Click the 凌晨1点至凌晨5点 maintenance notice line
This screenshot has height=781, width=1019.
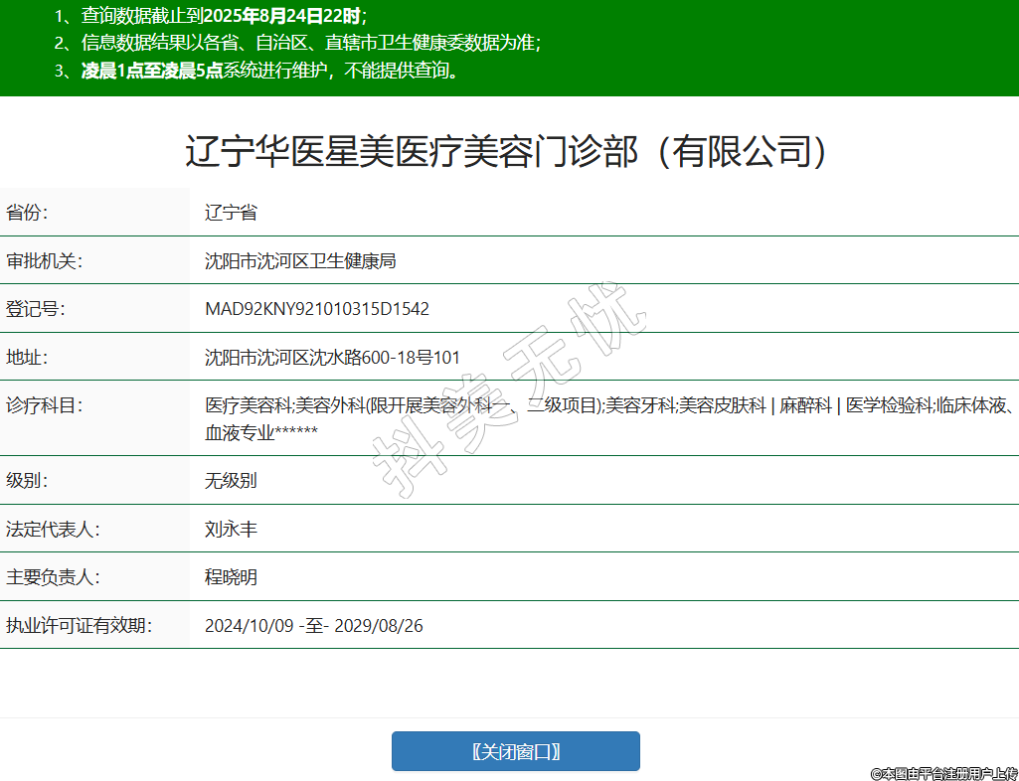point(258,71)
